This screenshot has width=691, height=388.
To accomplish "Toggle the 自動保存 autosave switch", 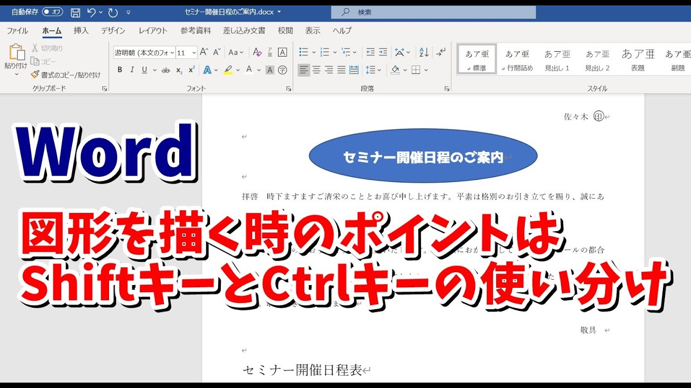I will tap(52, 12).
